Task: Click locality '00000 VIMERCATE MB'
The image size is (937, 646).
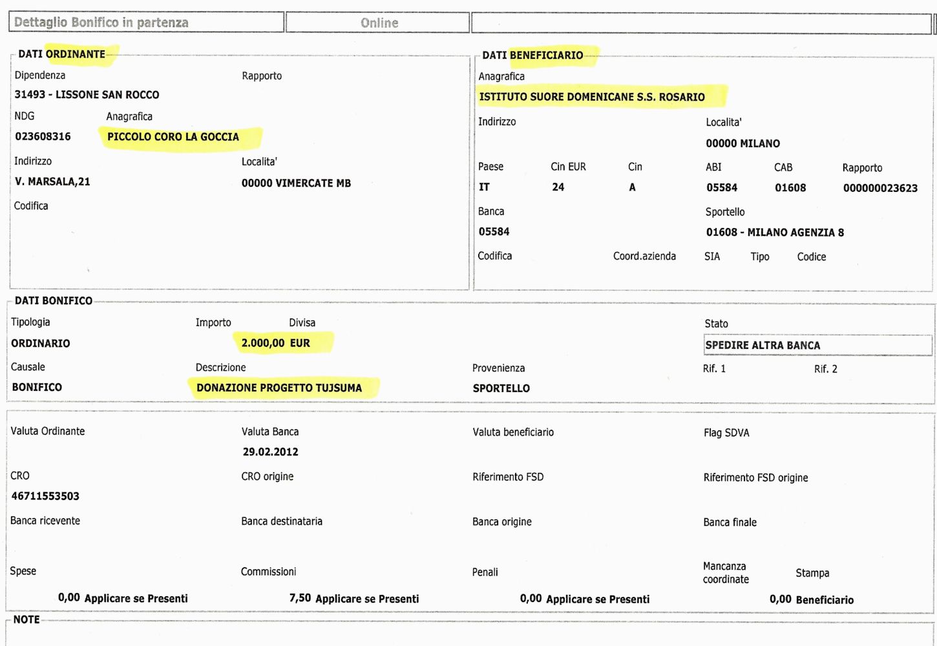Action: 296,183
